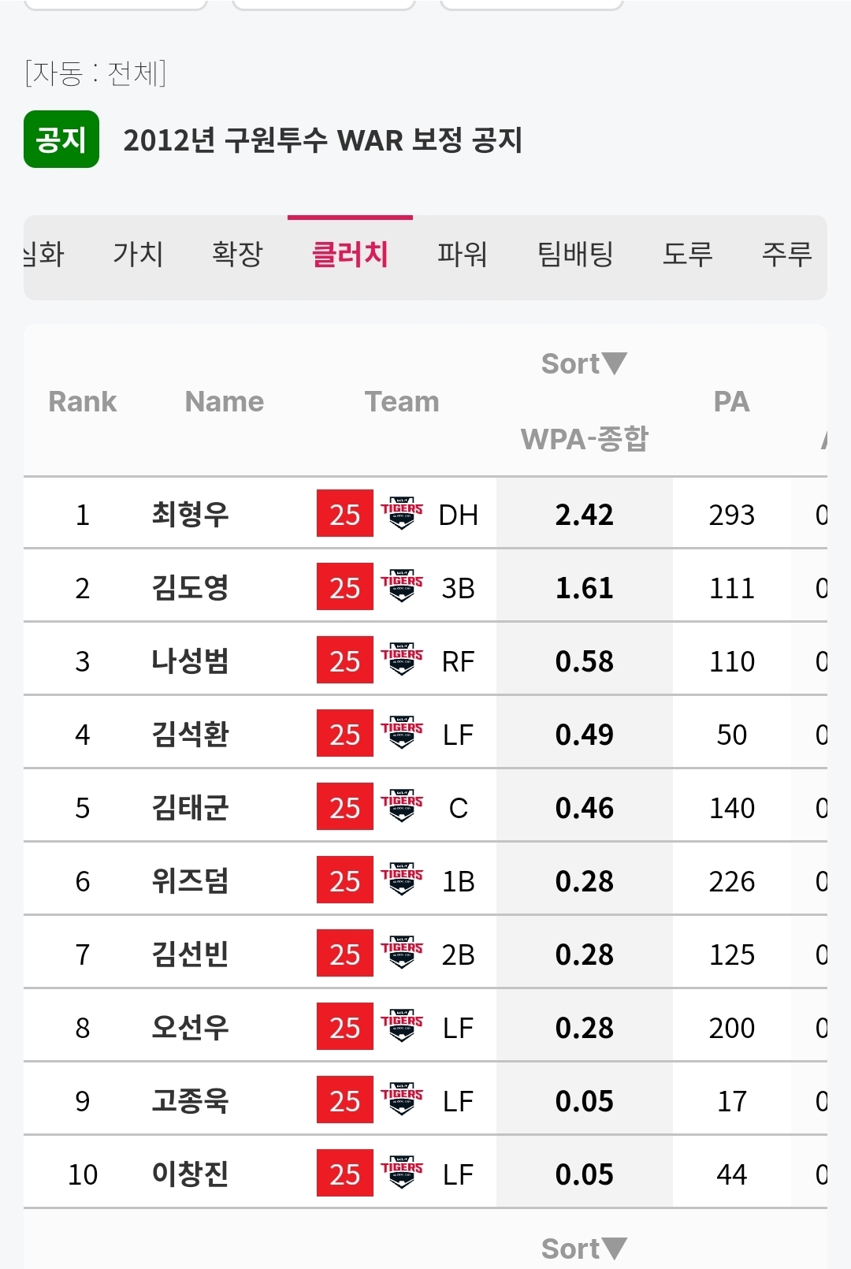Click the Tigers logo in 김도영 row

pos(402,586)
